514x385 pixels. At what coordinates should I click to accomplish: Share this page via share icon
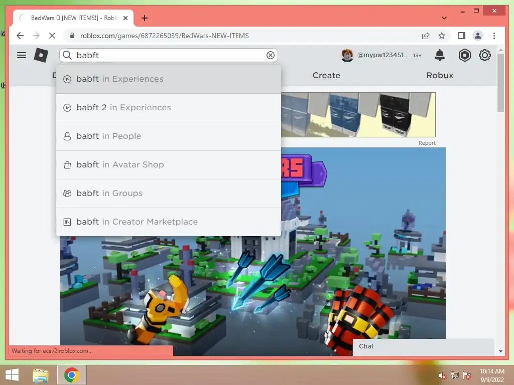pos(426,36)
